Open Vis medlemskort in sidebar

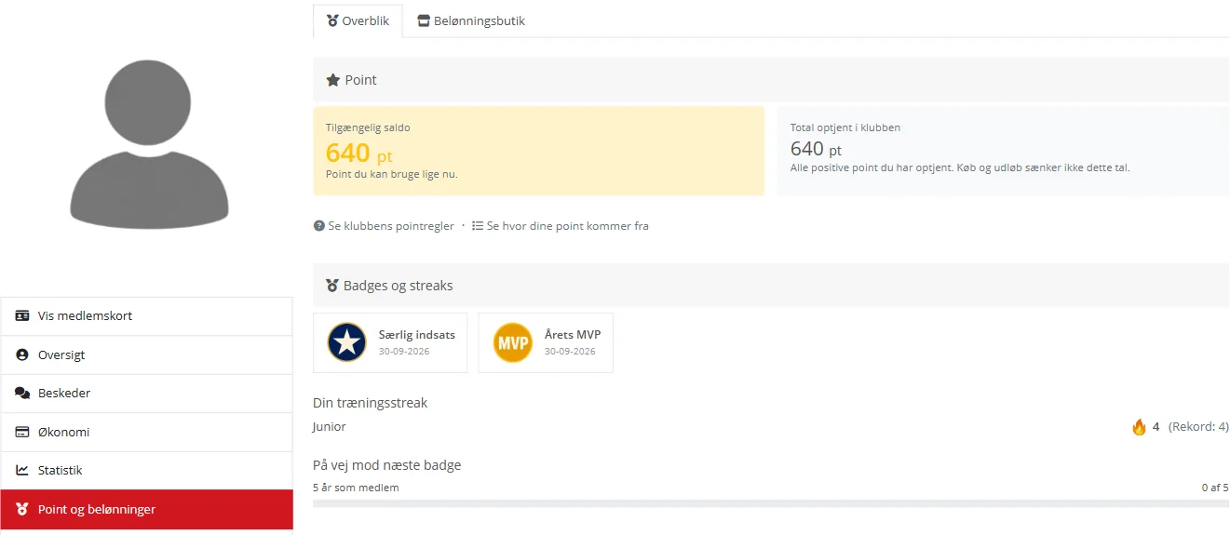[x=147, y=316]
